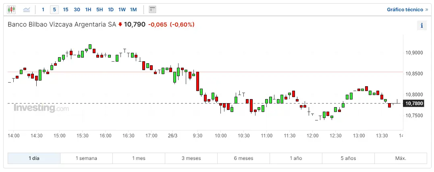
Task: Switch to the 1 semana range tab
Action: click(86, 158)
